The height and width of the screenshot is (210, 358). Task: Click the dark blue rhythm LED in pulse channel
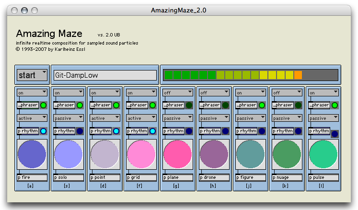335,134
